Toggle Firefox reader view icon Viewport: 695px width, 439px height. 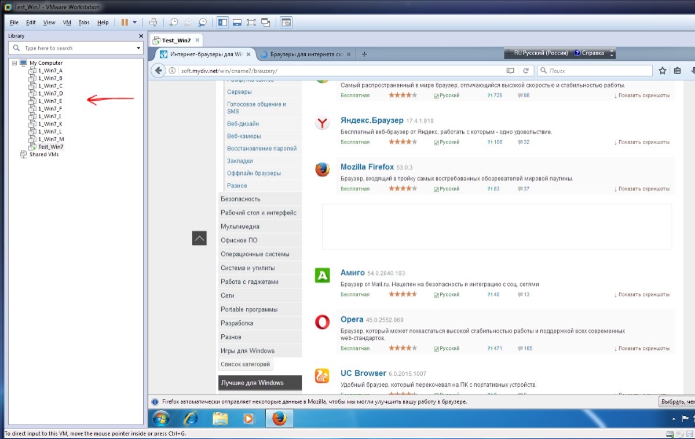[x=510, y=71]
